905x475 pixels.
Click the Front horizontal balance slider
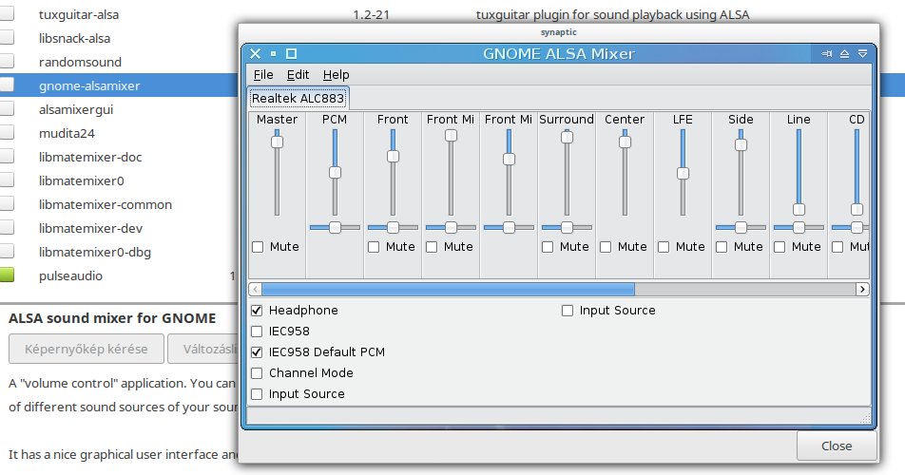point(393,228)
